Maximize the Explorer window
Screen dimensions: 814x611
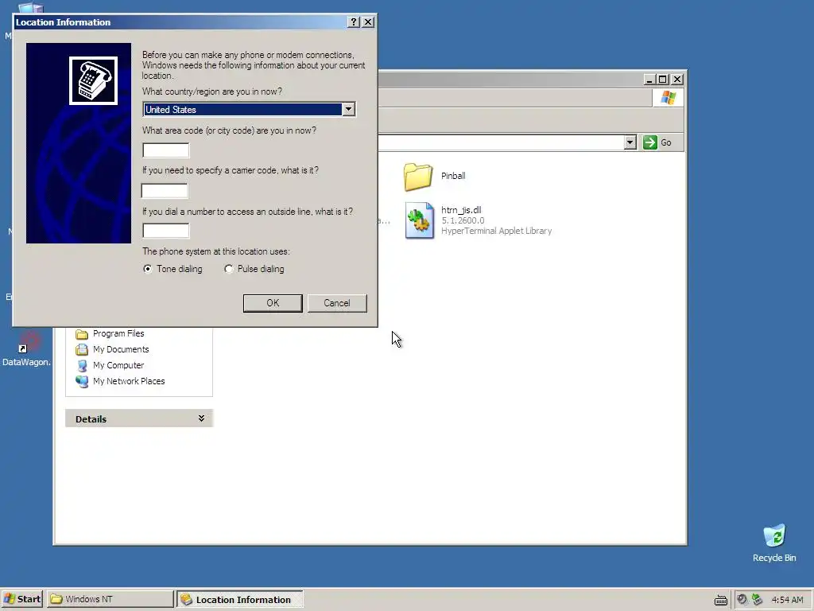pyautogui.click(x=663, y=79)
